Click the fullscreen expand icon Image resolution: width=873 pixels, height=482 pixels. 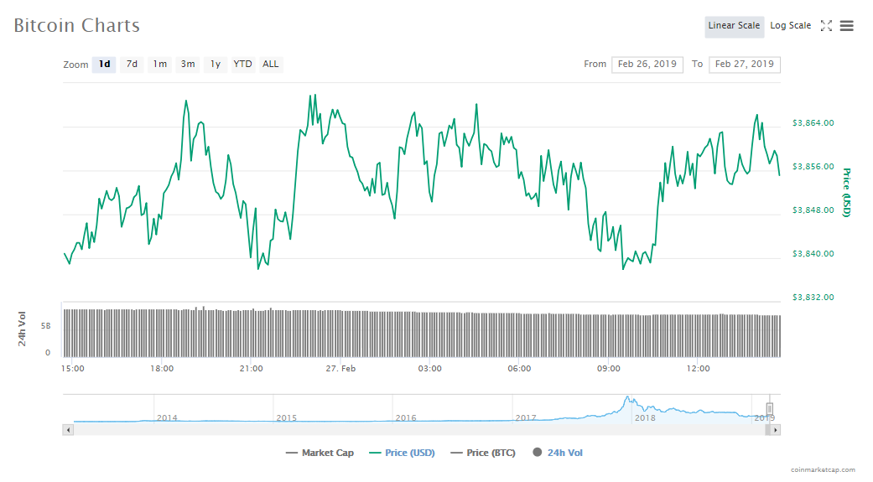point(826,26)
